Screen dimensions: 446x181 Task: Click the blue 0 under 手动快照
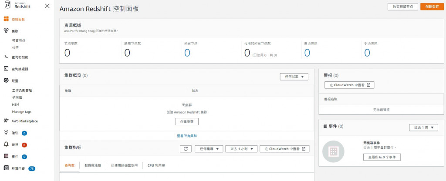(367, 53)
